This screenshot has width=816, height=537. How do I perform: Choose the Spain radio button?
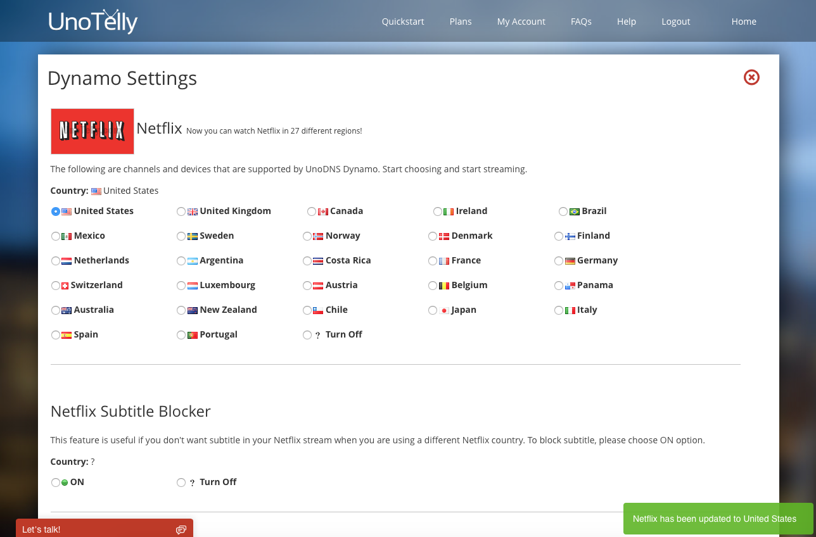click(56, 335)
